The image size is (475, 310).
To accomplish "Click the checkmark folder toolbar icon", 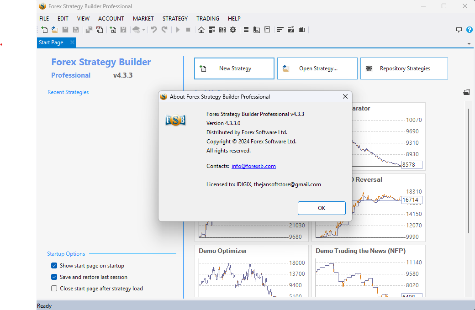I will pos(291,30).
